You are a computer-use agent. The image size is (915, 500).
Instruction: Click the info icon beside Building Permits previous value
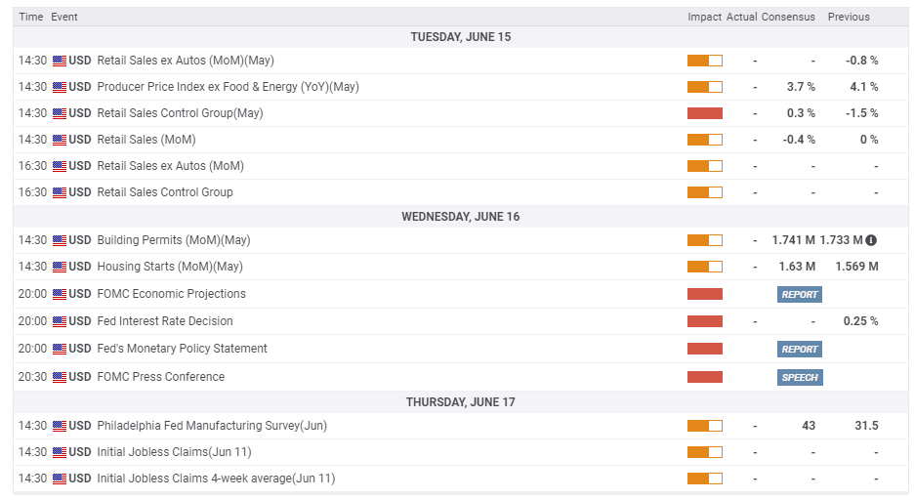coord(871,240)
